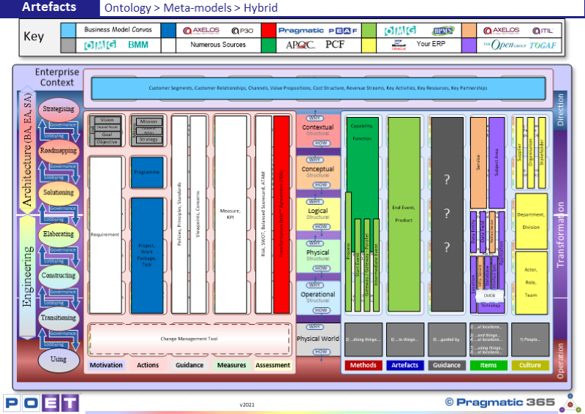585x414 pixels.
Task: Click the Culture label
Action: pyautogui.click(x=530, y=365)
